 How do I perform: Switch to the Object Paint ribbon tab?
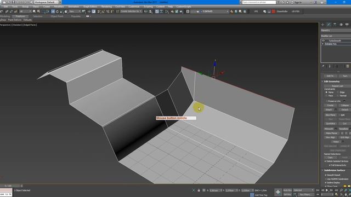[x=57, y=16]
